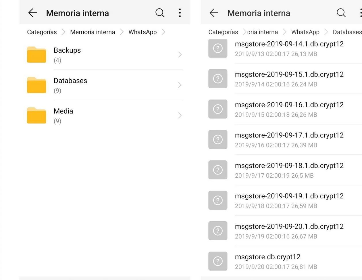The image size is (362, 280).
Task: Select WhatsApp breadcrumb in right panel
Action: pos(305,32)
